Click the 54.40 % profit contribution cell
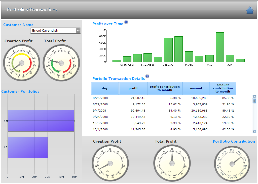This screenshot has width=258, height=184. [x=175, y=111]
